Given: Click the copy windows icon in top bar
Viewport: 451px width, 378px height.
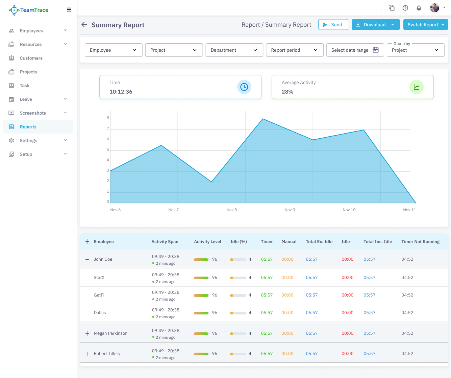Looking at the screenshot, I should point(392,8).
